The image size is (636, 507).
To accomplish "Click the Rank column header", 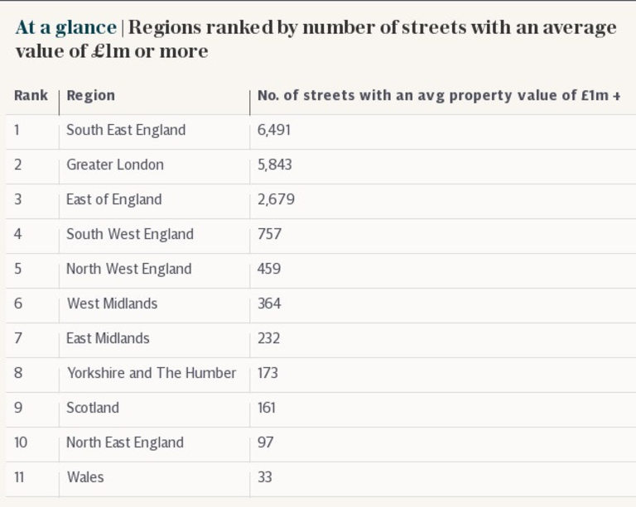I will (31, 95).
